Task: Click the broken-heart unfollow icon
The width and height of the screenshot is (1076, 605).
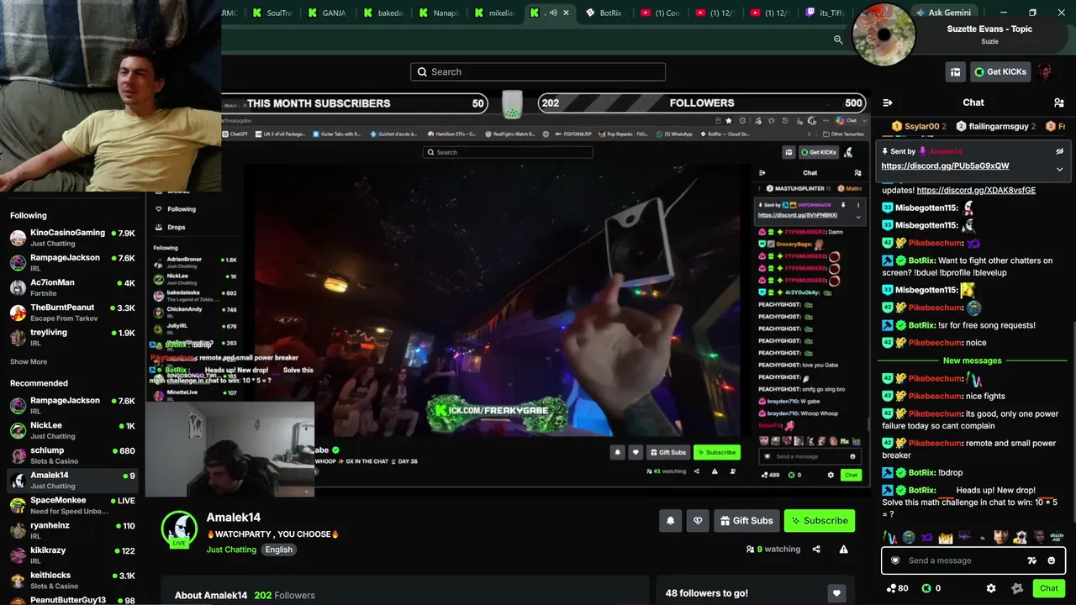Action: coord(698,521)
